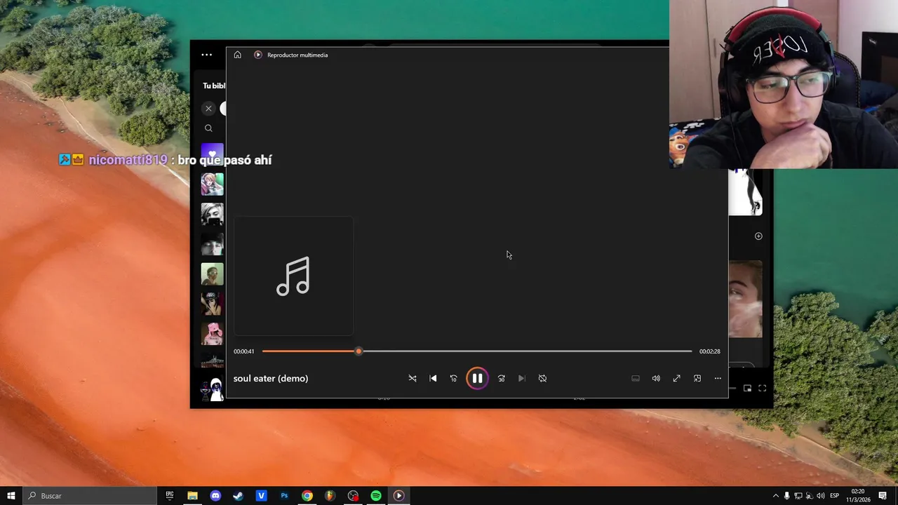Open Google Chrome from the taskbar
Screen dimensions: 898x505
pyautogui.click(x=307, y=496)
